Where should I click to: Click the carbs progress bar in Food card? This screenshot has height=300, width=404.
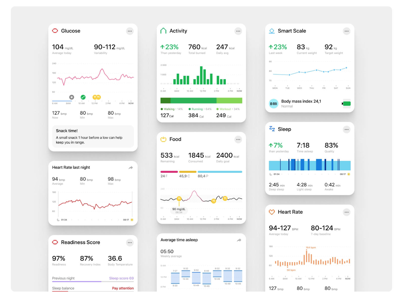(188, 172)
